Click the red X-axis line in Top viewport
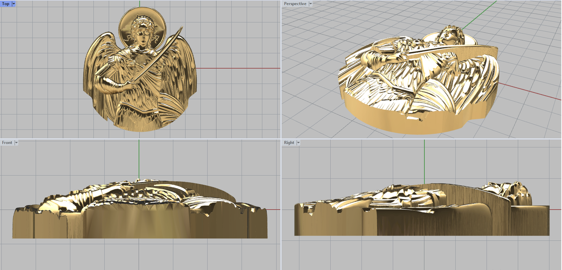 239,68
